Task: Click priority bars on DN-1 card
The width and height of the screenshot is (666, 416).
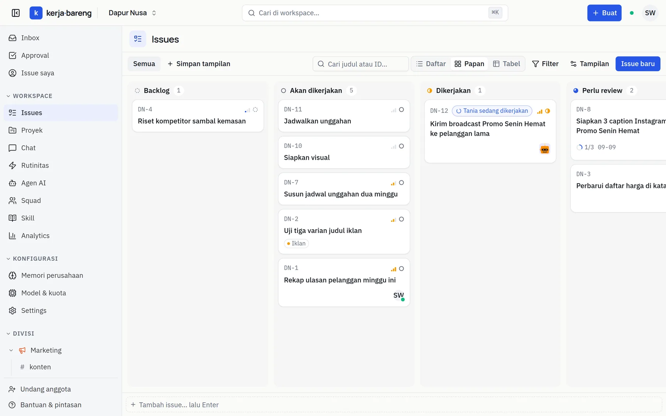Action: click(393, 269)
